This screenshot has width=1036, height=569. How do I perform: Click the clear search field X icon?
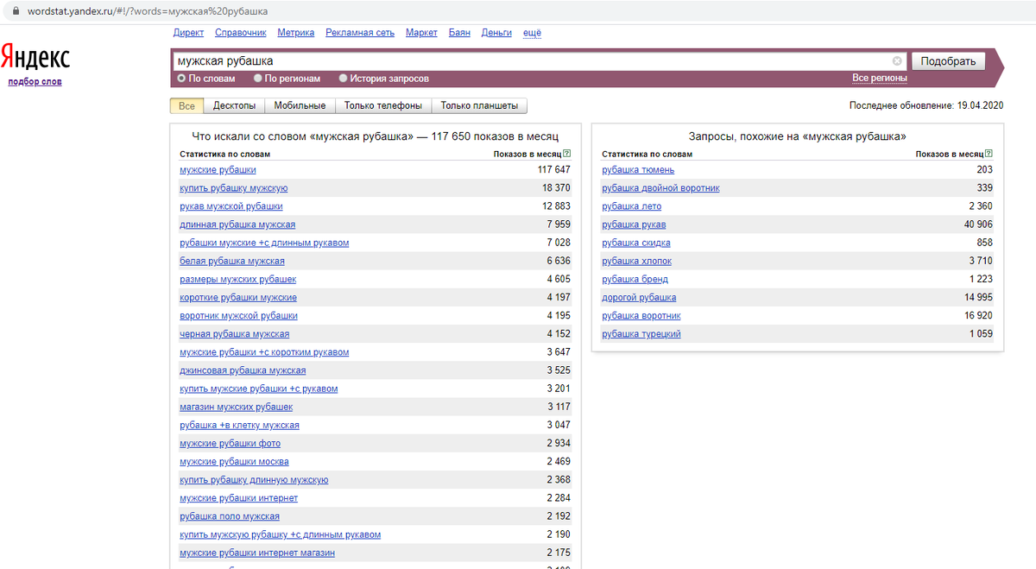click(x=897, y=61)
